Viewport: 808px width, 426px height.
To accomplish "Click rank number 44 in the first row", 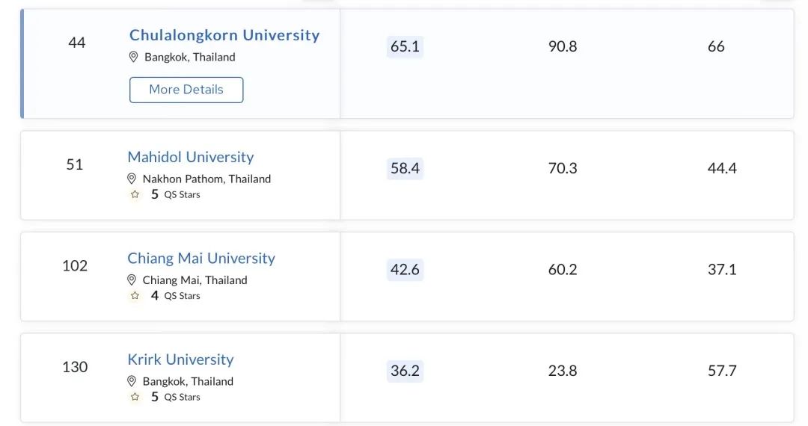I will pos(76,43).
